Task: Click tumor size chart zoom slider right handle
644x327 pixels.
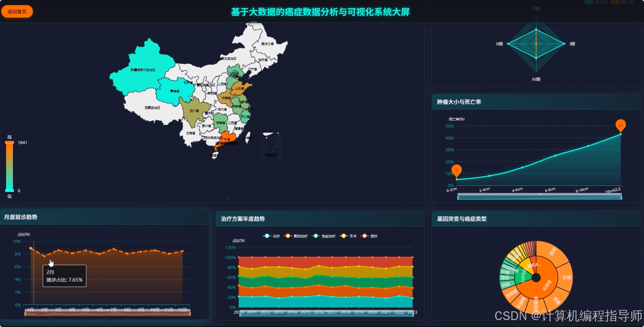Action: (621, 198)
